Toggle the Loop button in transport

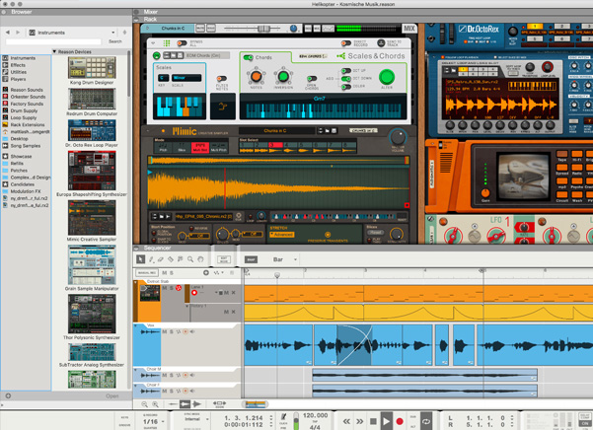coord(426,421)
